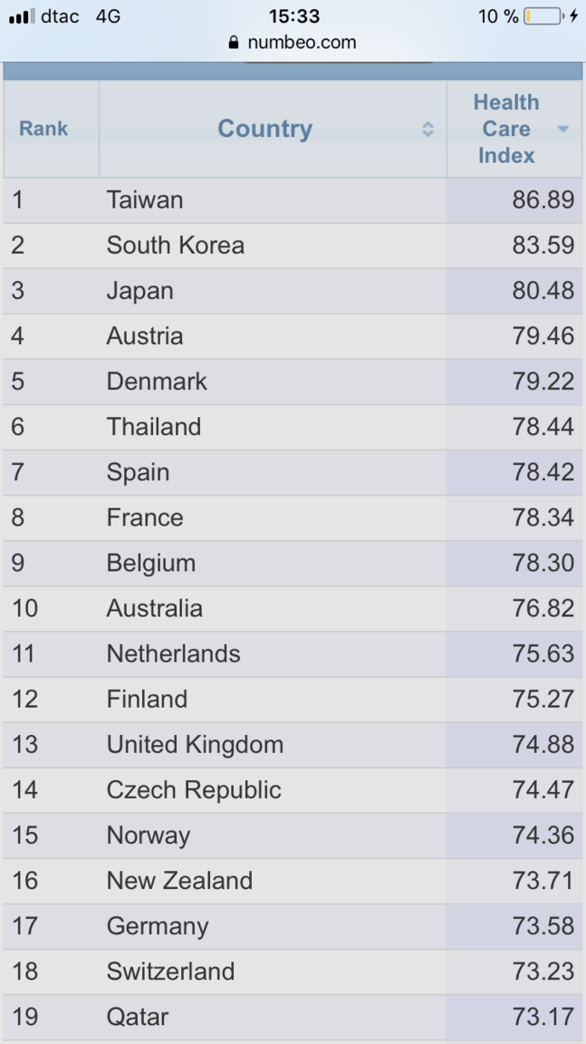Tap the 15:33 clock in status bar

[294, 16]
